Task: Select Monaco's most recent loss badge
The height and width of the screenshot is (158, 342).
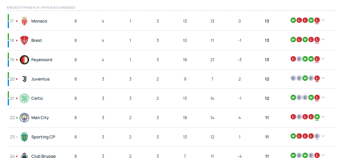Action: [317, 20]
